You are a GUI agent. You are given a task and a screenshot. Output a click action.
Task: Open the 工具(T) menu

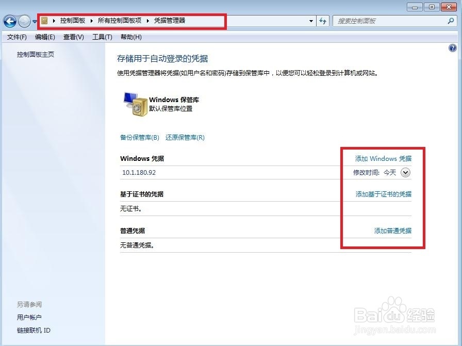click(x=102, y=37)
